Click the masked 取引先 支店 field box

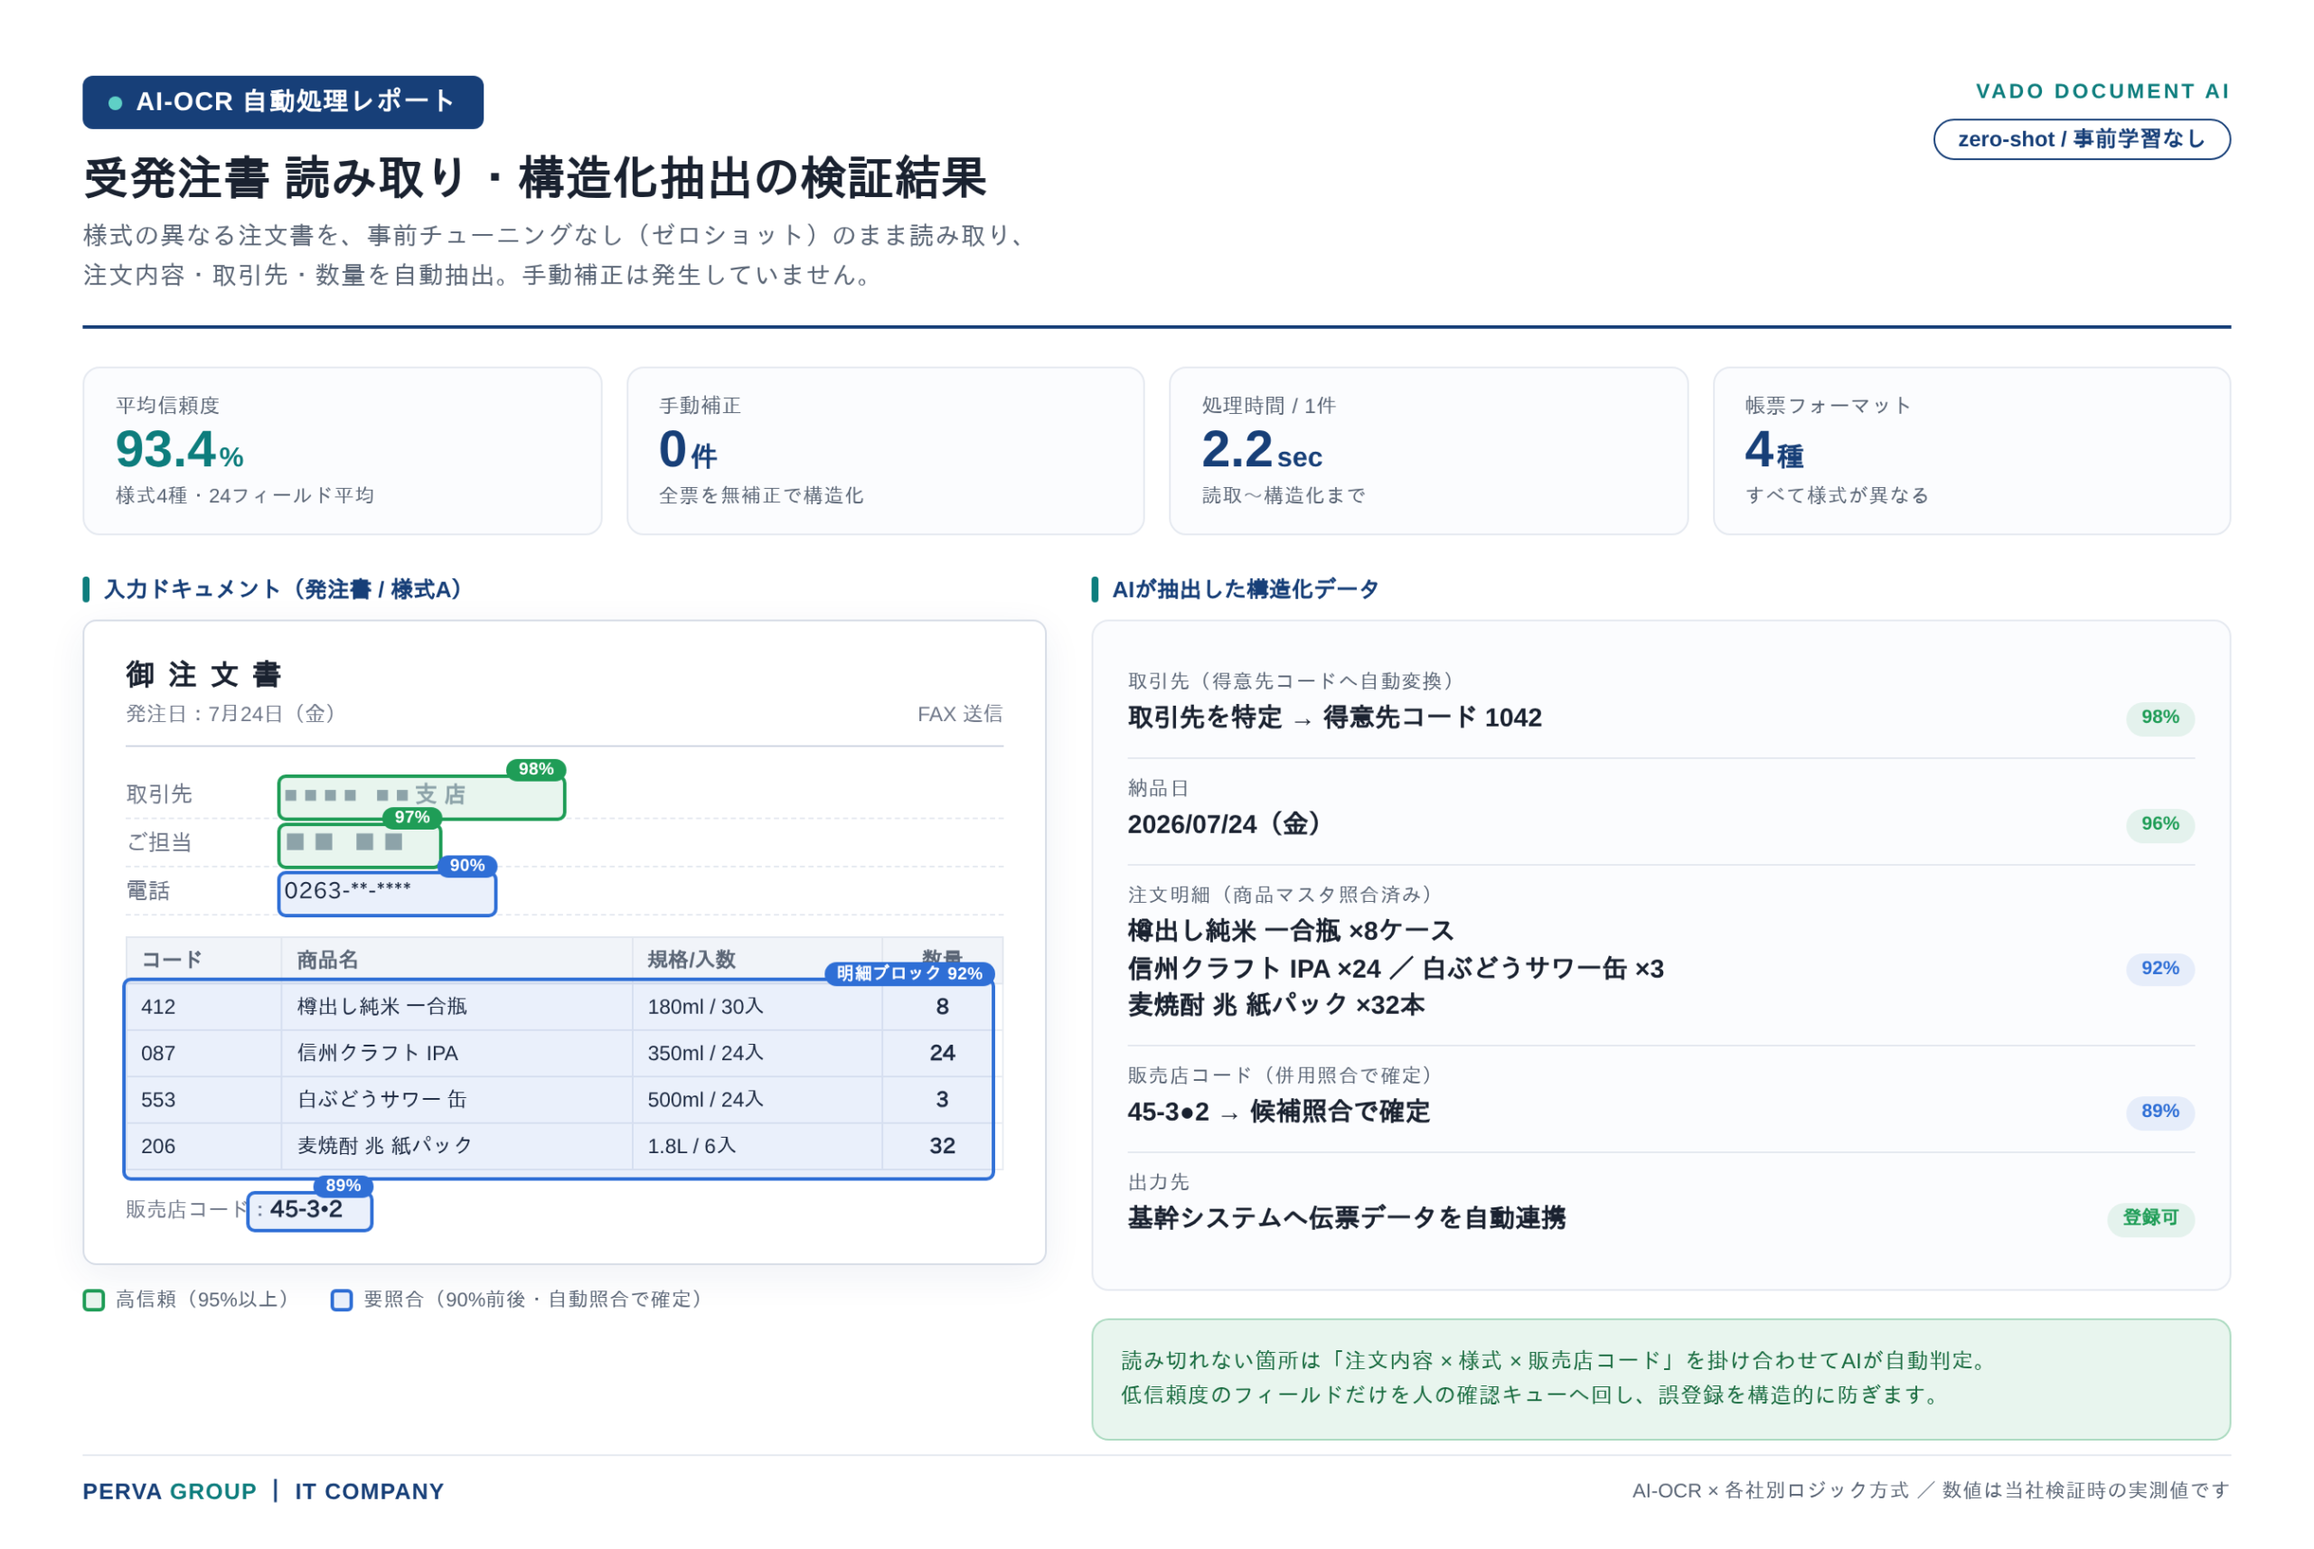click(x=422, y=797)
